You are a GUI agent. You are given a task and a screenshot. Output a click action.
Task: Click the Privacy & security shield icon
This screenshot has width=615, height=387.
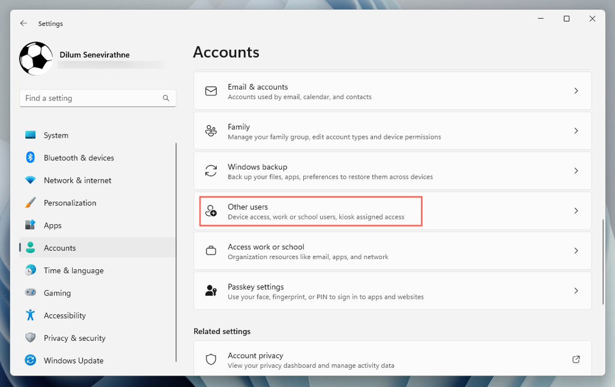coord(30,338)
